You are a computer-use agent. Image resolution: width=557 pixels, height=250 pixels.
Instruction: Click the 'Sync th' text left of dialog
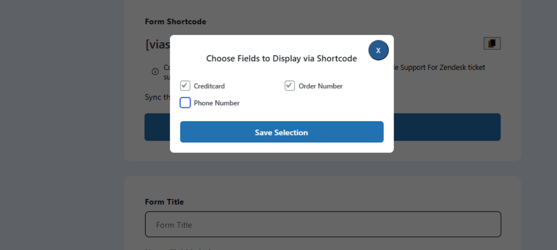coord(157,97)
